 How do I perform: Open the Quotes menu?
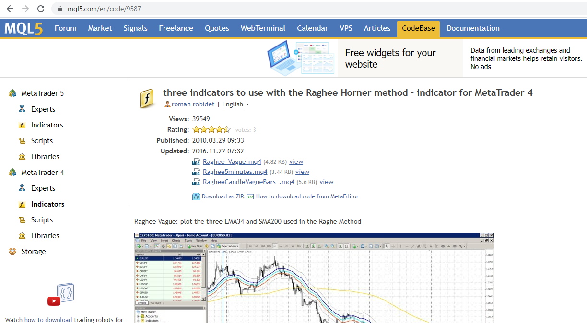tap(217, 28)
